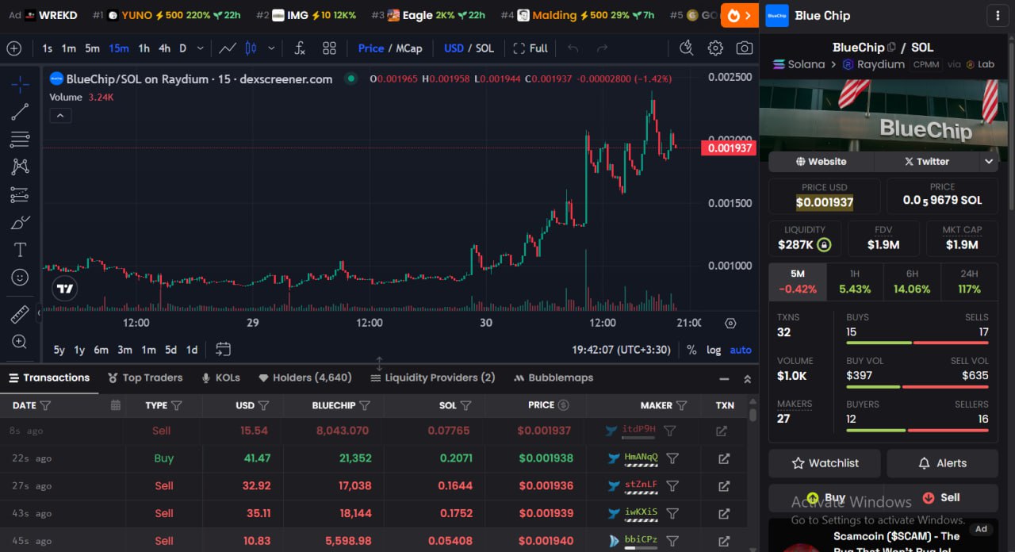
Task: Open the Blue Chip three-dot menu
Action: tap(997, 16)
